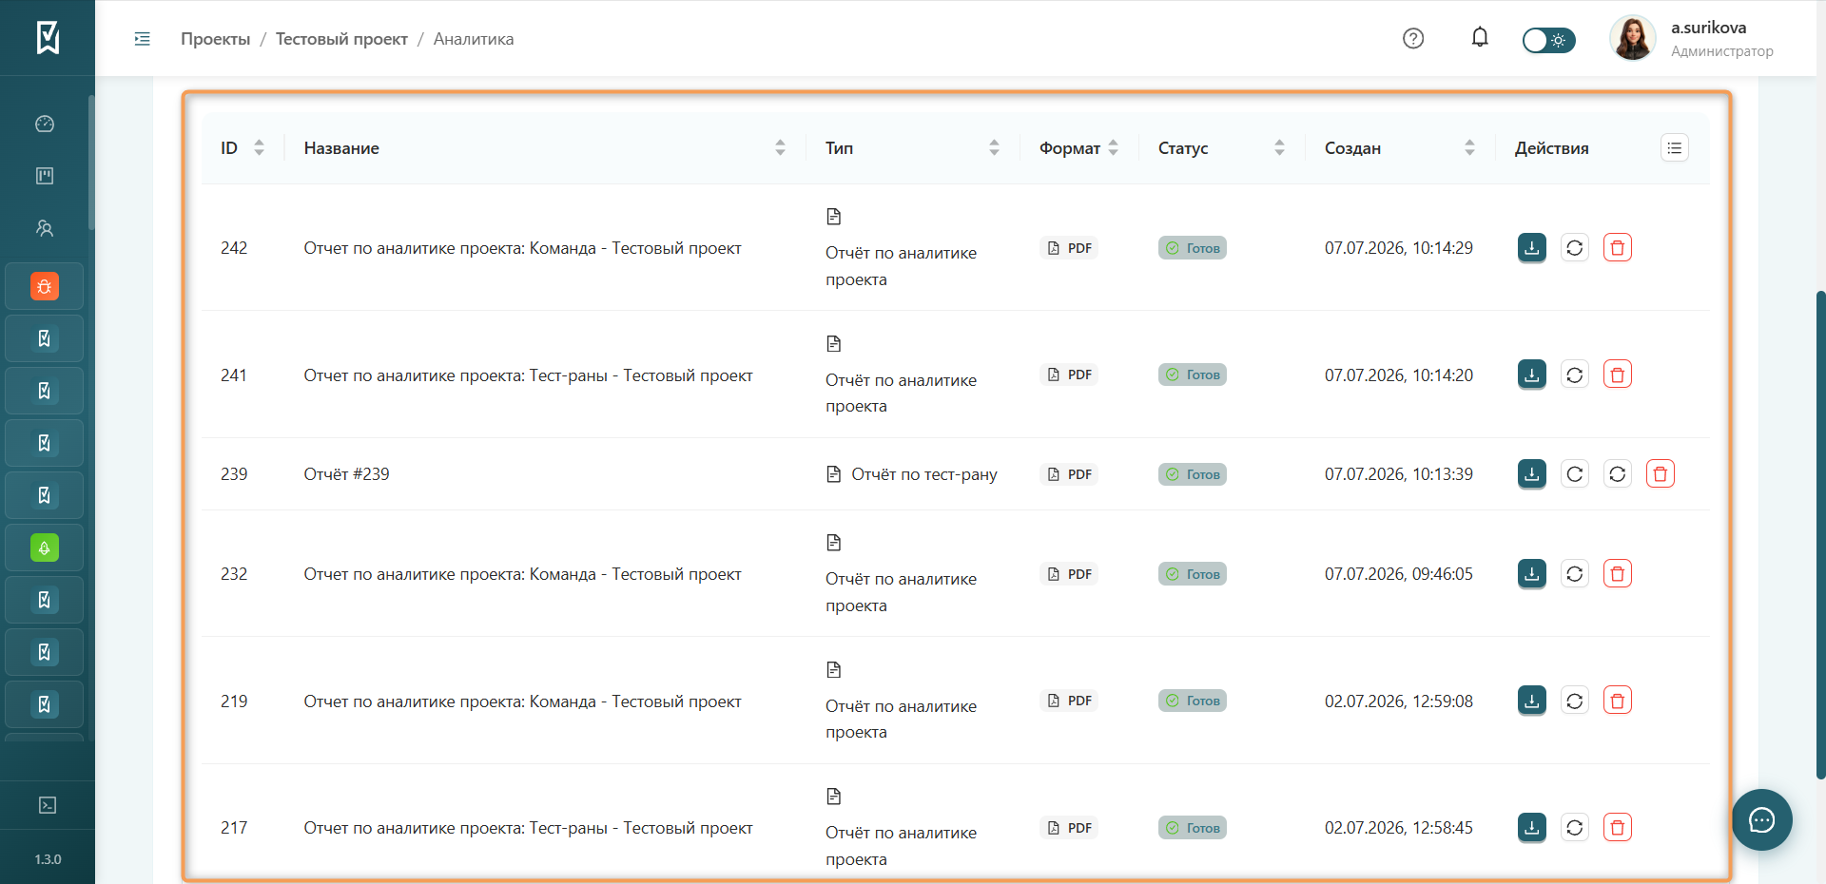Sort table by Статус column

click(1279, 148)
